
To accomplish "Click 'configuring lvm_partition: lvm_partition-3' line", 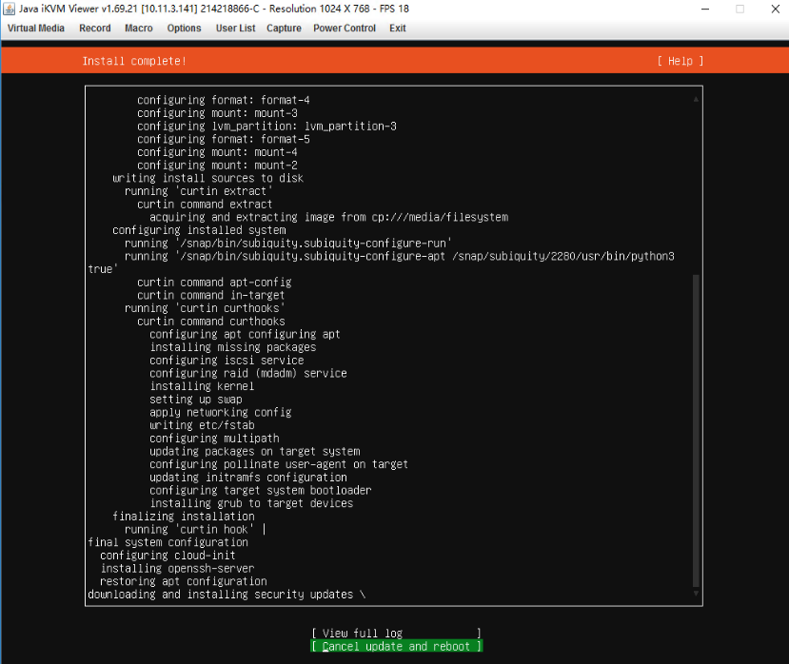I will pyautogui.click(x=266, y=126).
